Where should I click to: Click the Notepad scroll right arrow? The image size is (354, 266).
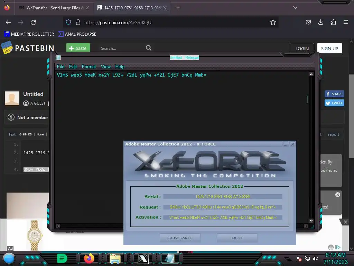click(x=306, y=226)
